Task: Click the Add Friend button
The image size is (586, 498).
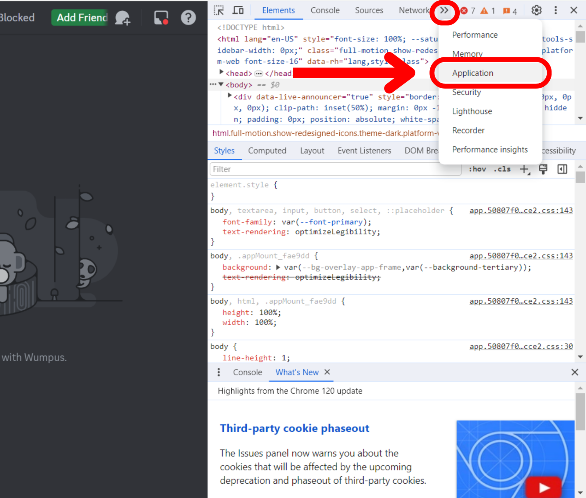Action: [80, 18]
